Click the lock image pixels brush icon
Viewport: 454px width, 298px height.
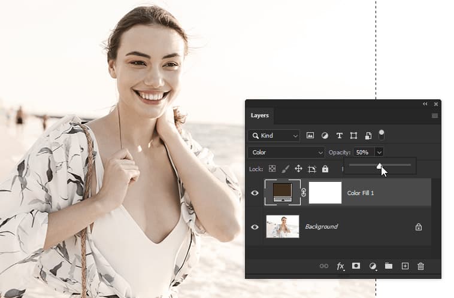coord(285,169)
